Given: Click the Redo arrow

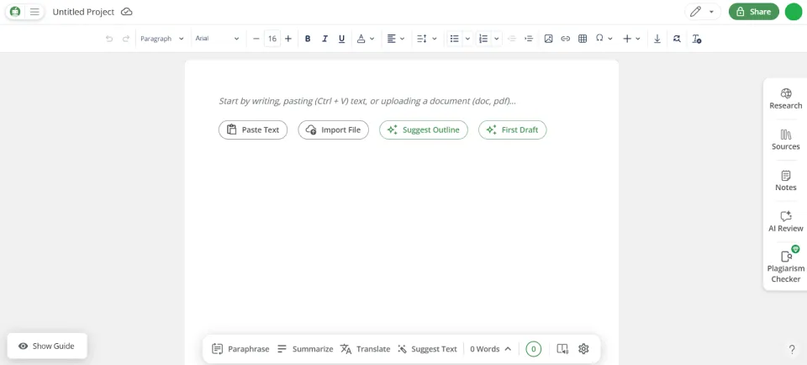Looking at the screenshot, I should tap(125, 39).
